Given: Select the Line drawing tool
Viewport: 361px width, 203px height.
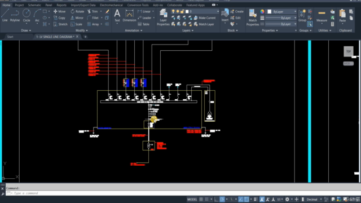Looking at the screenshot, I should 5,15.
